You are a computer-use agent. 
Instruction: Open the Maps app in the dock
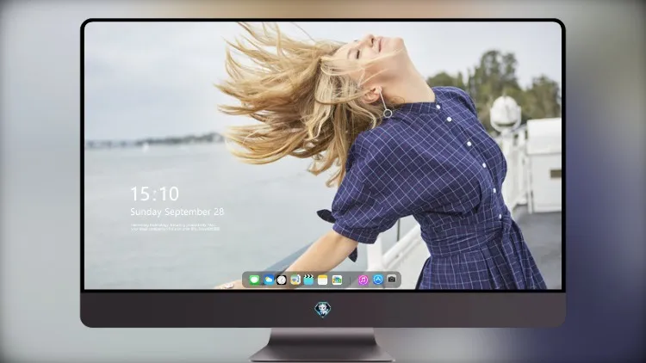[x=295, y=280]
